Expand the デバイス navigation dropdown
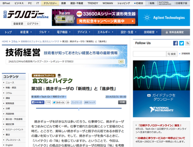Viewport: 193px width, 147px height. [x=84, y=32]
